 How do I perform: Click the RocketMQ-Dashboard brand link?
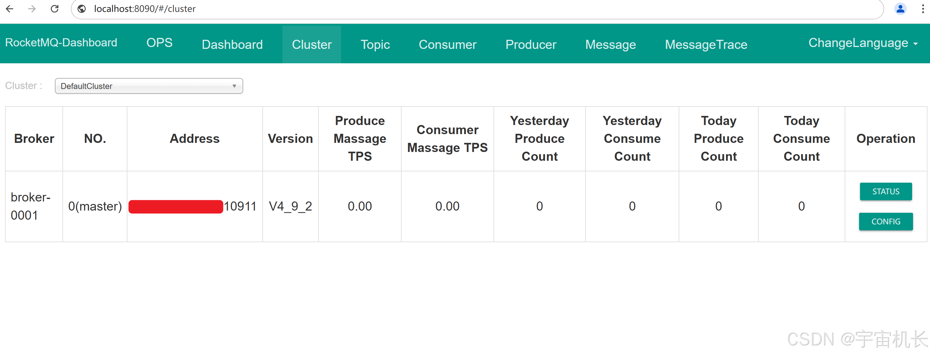[61, 43]
